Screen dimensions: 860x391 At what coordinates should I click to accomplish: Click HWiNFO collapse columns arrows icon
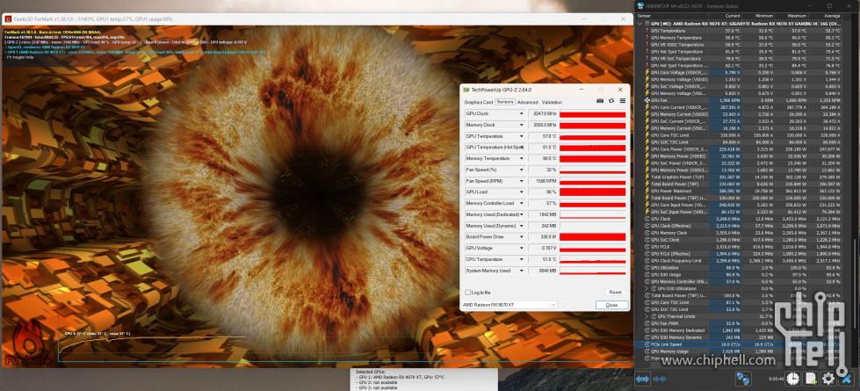[659, 379]
